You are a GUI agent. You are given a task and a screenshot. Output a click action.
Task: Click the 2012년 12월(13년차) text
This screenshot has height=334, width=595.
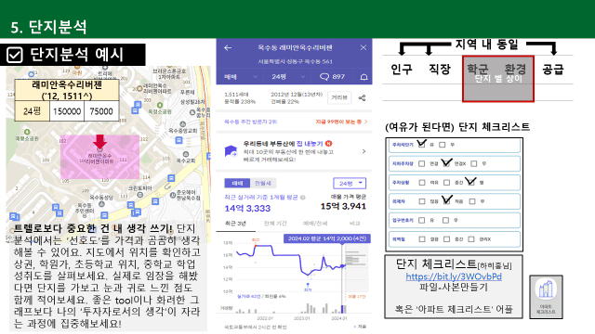tap(297, 95)
